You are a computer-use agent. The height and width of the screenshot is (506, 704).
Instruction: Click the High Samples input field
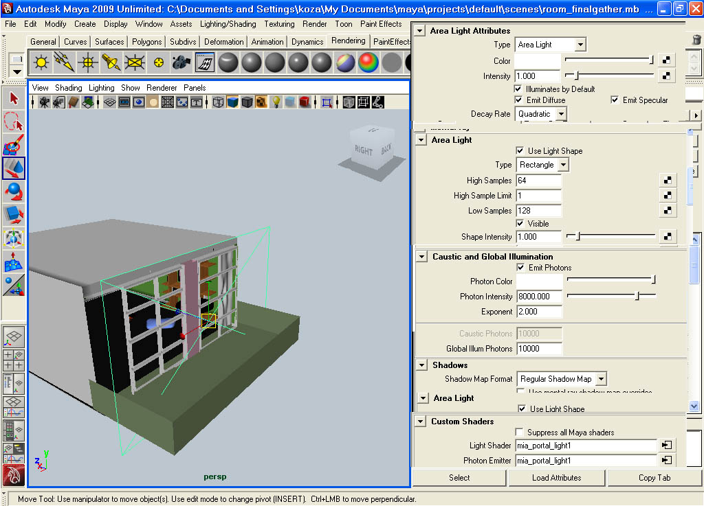click(538, 180)
